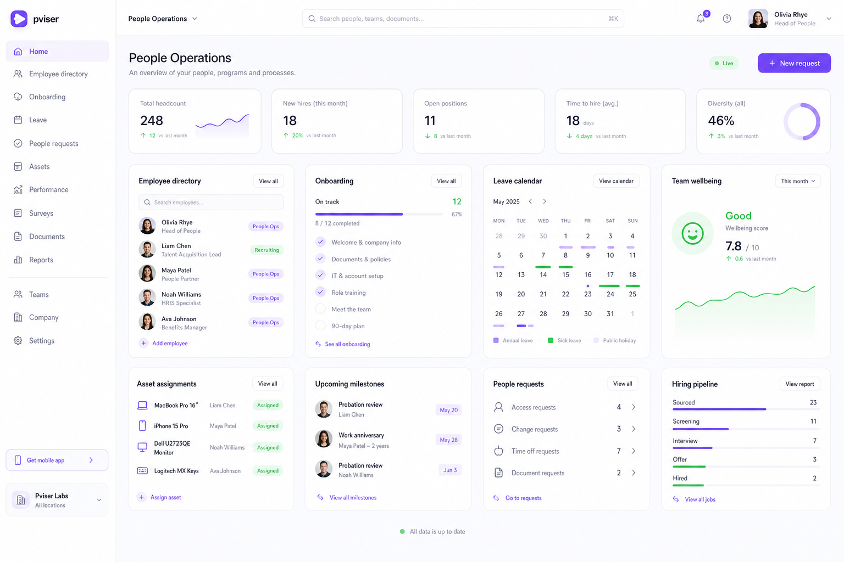The width and height of the screenshot is (844, 562).
Task: Click the Diversity donut chart
Action: 802,121
